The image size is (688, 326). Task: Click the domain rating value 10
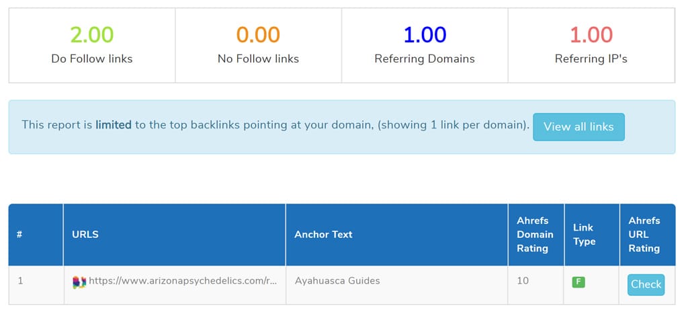point(523,281)
